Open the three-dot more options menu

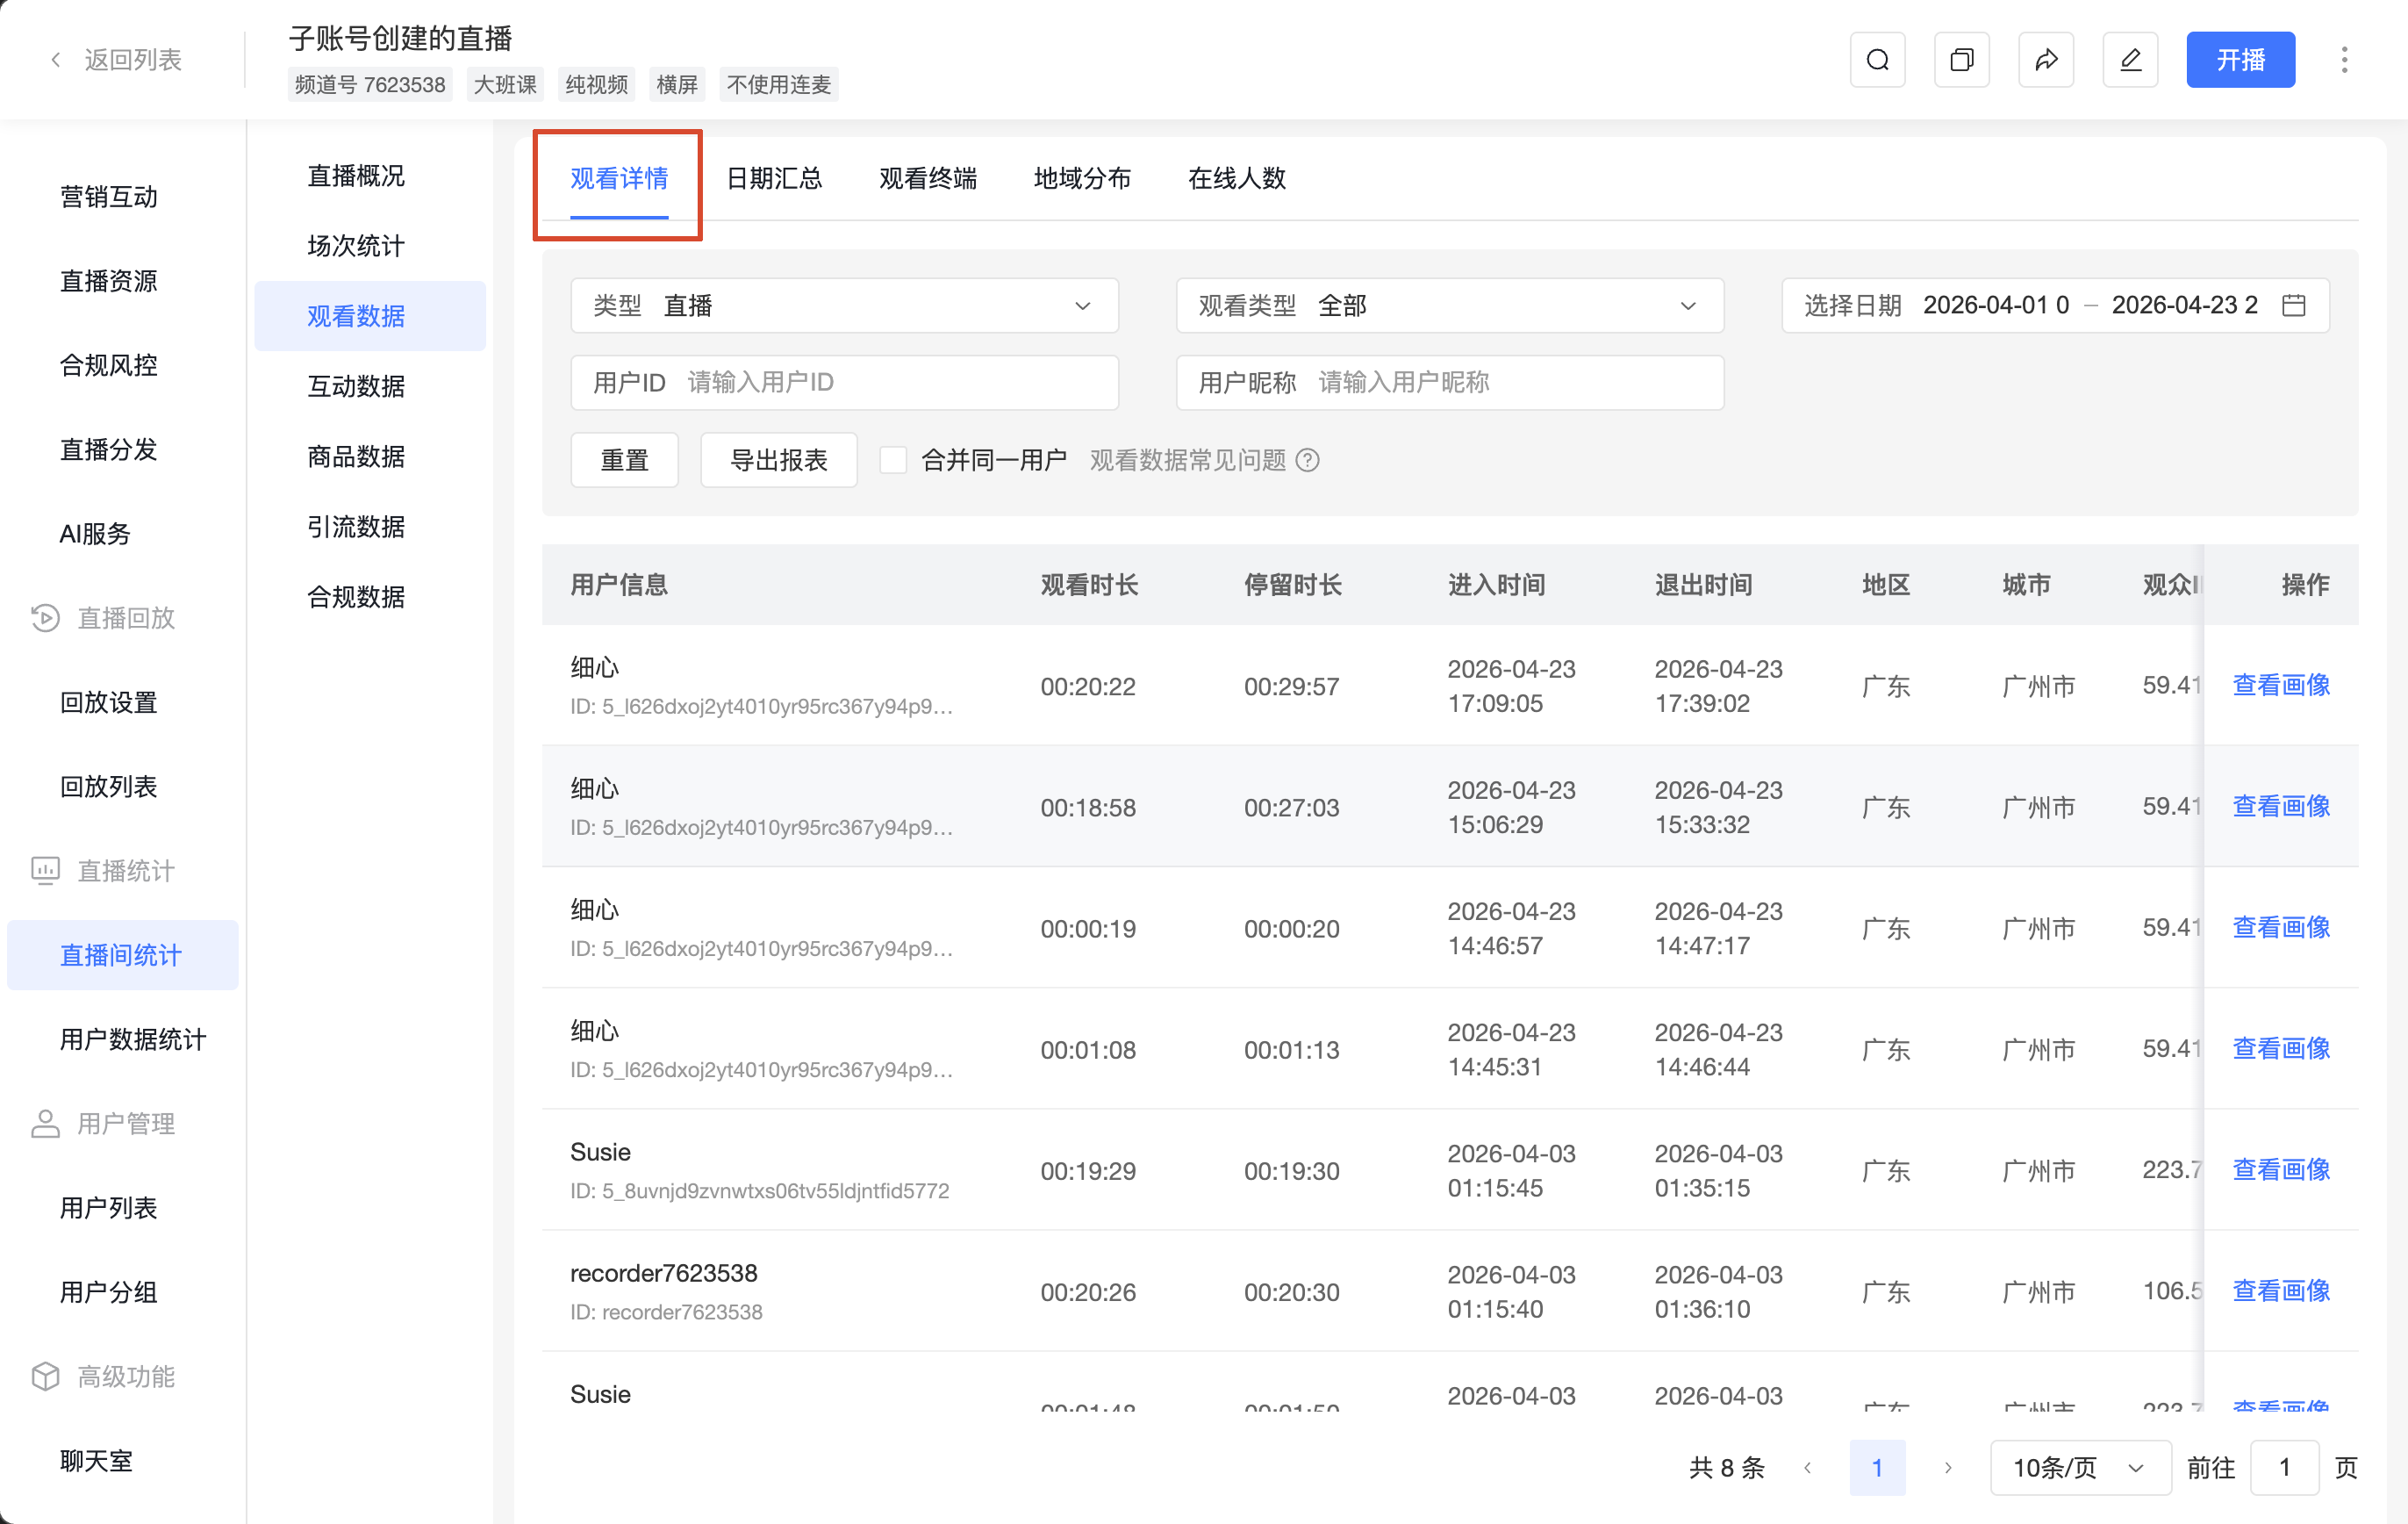point(2344,60)
